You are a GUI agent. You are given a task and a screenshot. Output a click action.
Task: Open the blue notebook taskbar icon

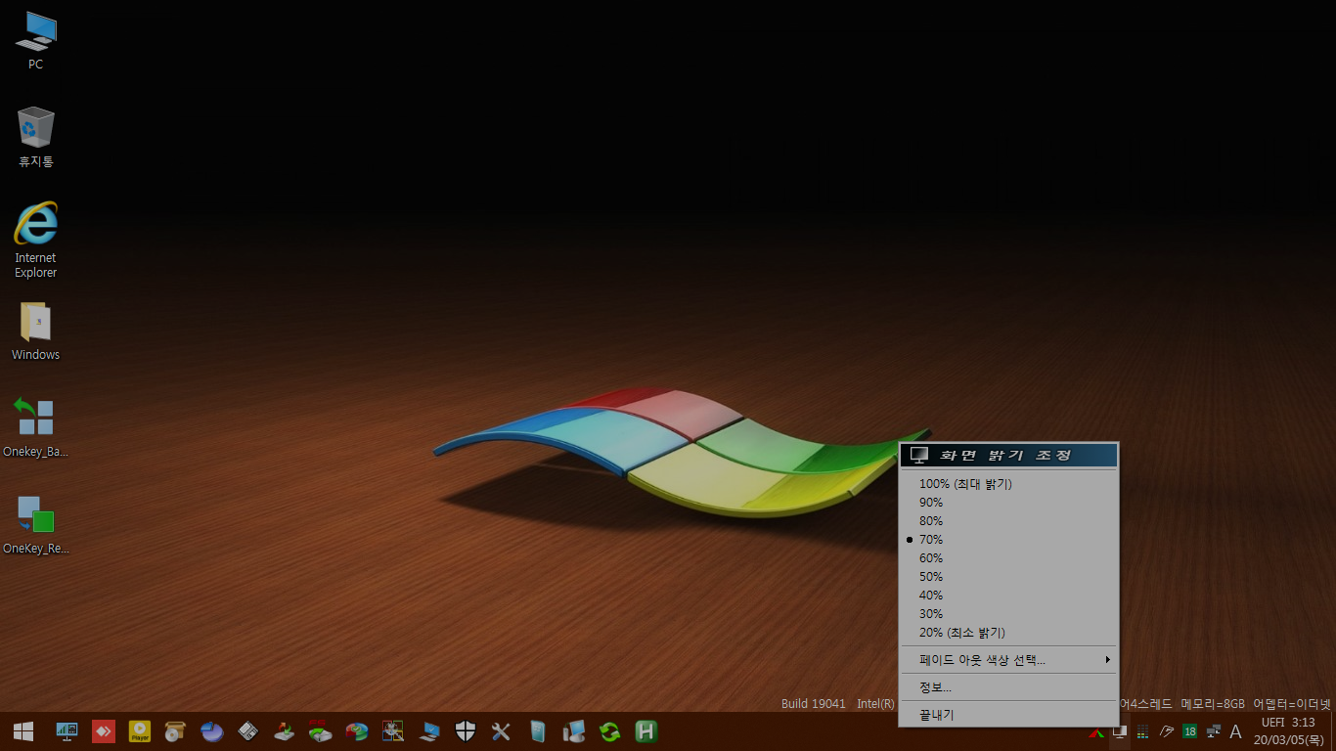coord(538,731)
